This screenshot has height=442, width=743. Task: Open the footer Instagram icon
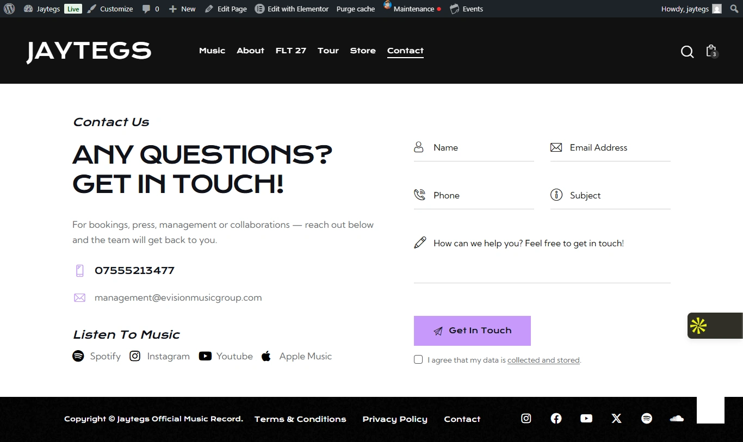[526, 418]
